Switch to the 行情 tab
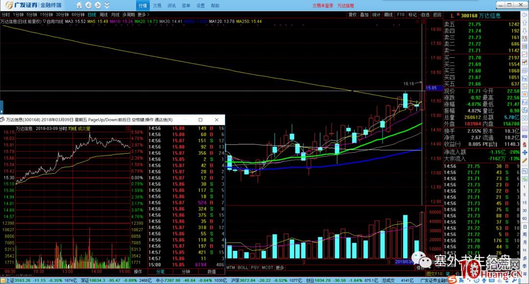This screenshot has width=529, height=284. [143, 5]
